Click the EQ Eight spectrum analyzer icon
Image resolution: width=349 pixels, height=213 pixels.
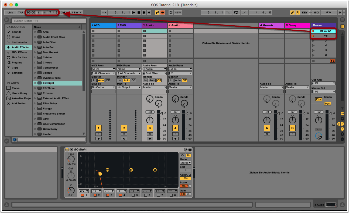coord(188,155)
